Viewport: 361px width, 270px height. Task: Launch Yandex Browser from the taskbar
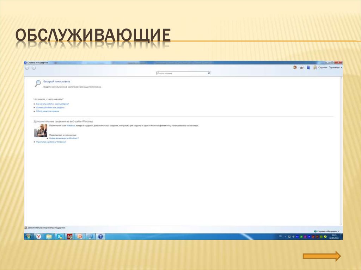pyautogui.click(x=38, y=236)
